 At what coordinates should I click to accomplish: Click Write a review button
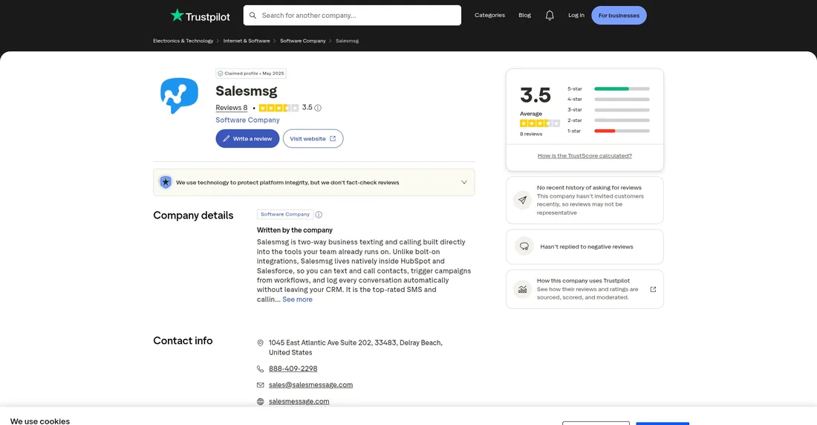pyautogui.click(x=247, y=139)
